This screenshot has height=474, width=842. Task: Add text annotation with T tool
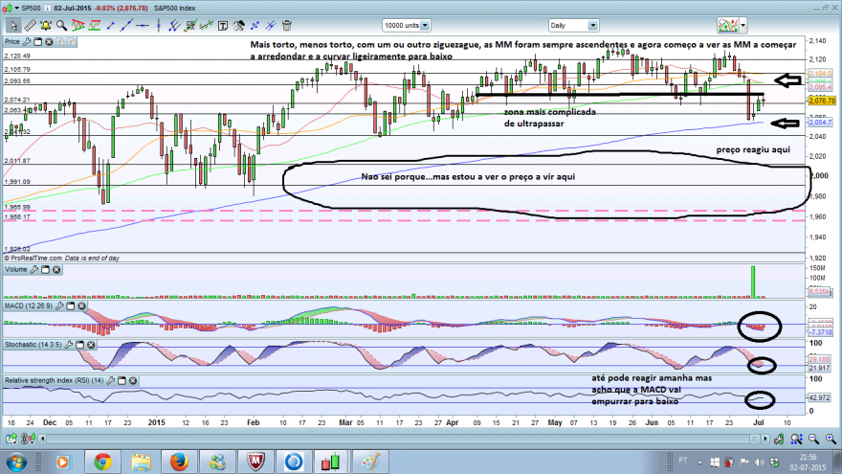point(222,25)
